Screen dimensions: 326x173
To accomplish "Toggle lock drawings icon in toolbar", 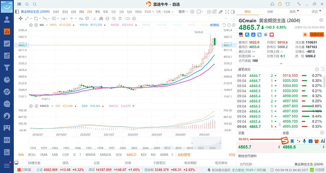I will tap(107, 18).
